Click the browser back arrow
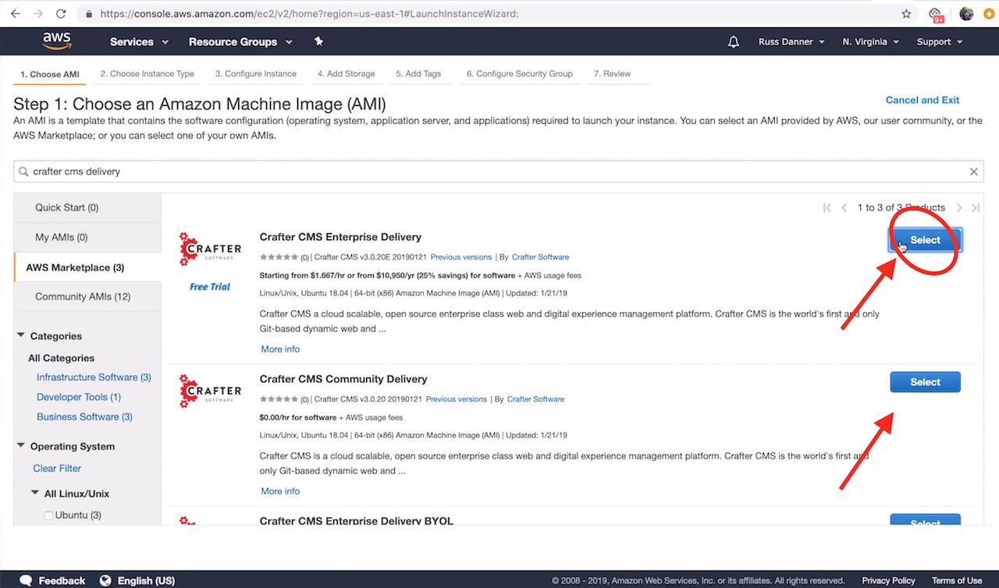Image resolution: width=999 pixels, height=588 pixels. click(x=15, y=13)
